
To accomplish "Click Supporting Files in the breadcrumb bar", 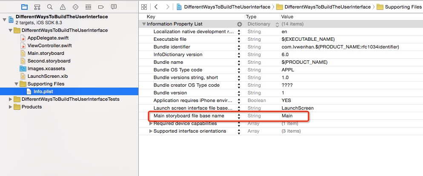I will tap(403, 7).
